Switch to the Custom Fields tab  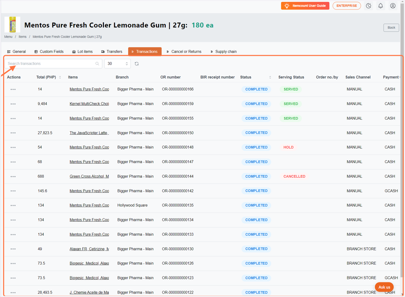49,52
